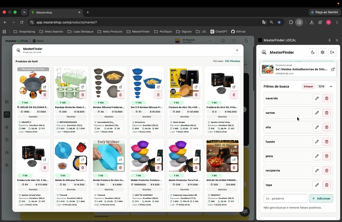Open a new browser tab
This screenshot has height=222, width=342.
pos(88,12)
